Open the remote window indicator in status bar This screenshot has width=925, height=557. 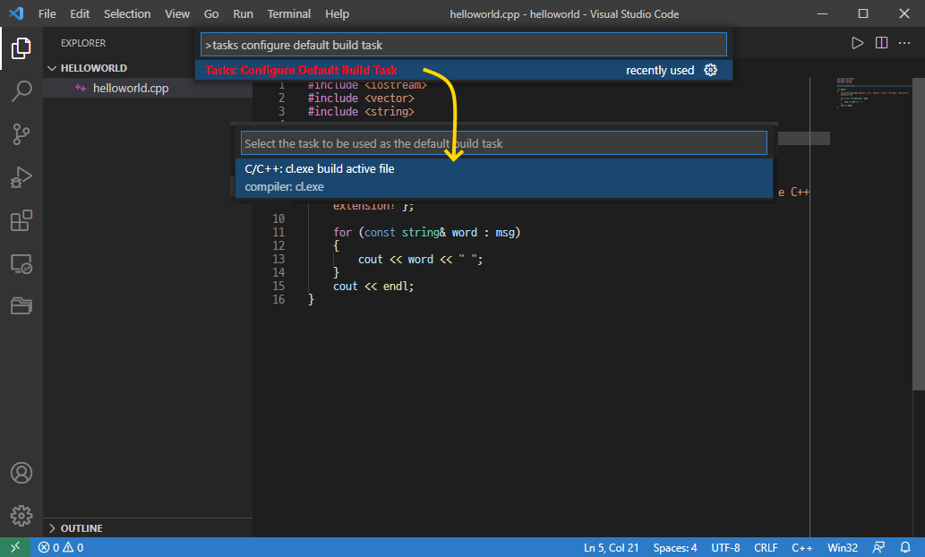click(x=15, y=547)
